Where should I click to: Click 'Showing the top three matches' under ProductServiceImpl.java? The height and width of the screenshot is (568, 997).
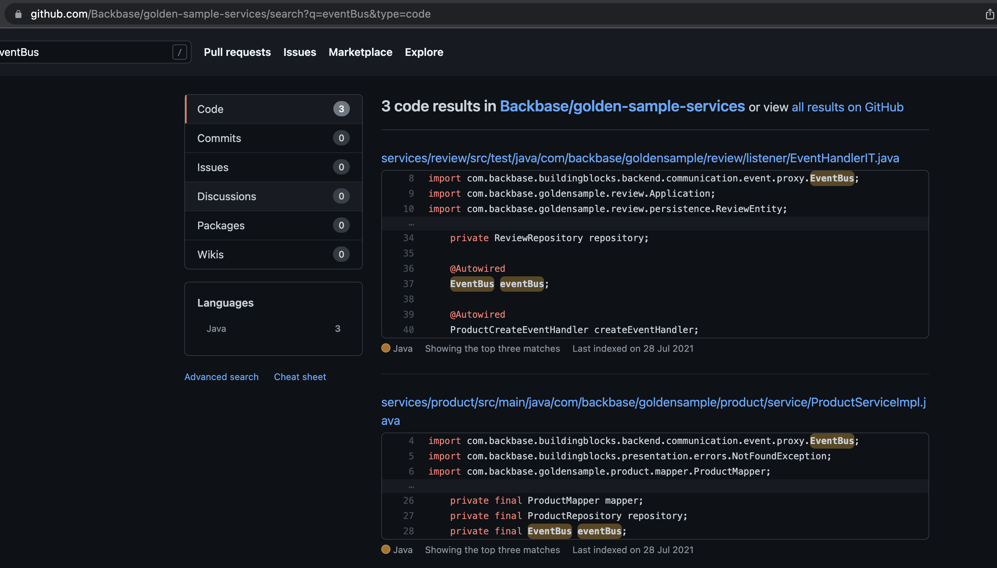tap(492, 550)
